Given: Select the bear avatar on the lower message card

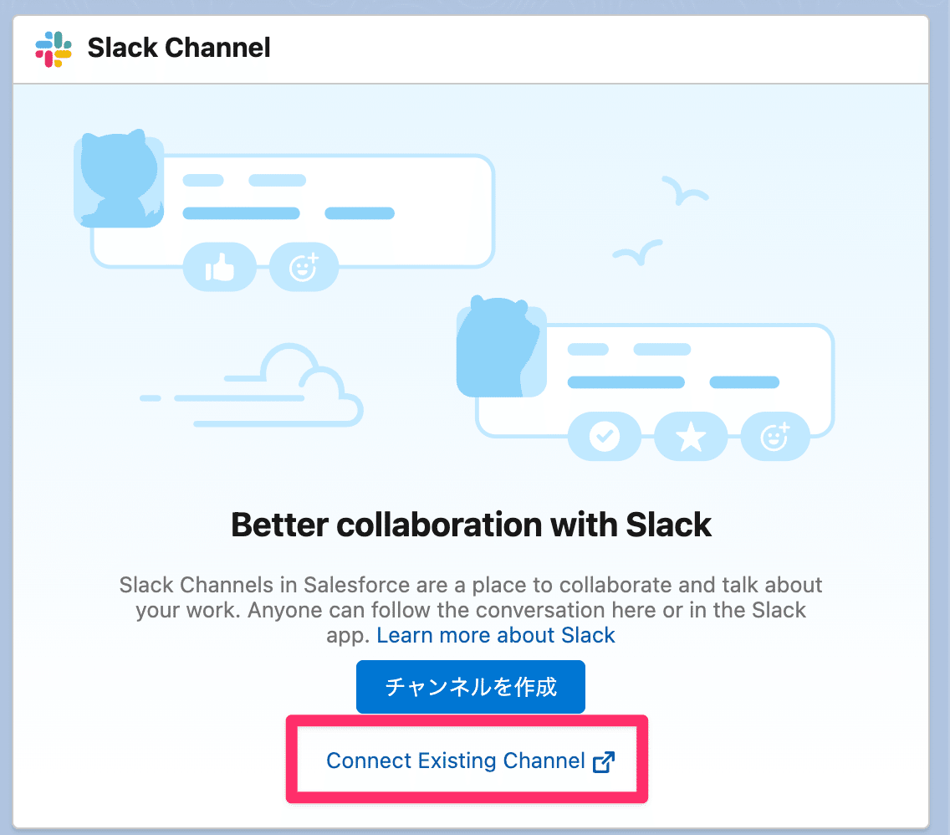Looking at the screenshot, I should pyautogui.click(x=500, y=350).
